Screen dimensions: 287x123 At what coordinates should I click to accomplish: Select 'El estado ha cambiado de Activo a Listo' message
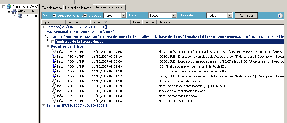point(221,56)
